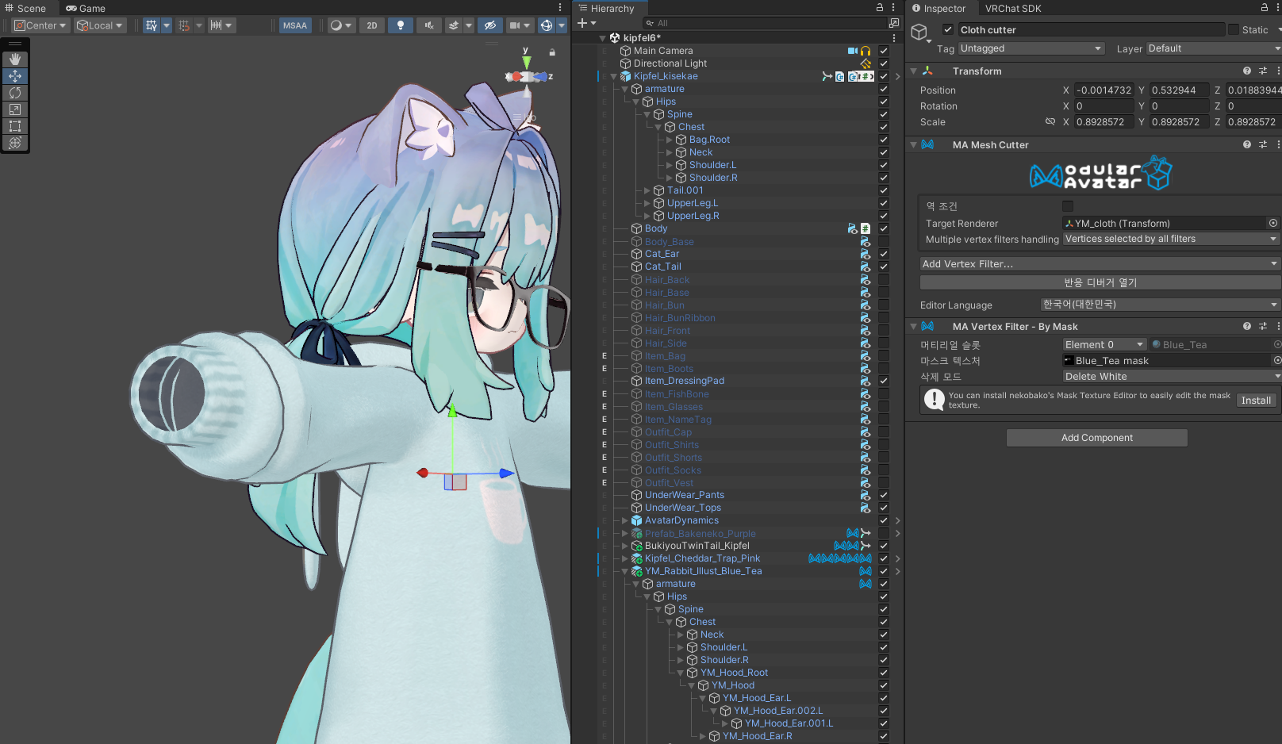This screenshot has height=744, width=1282.
Task: Open Local handle rotation dropdown
Action: 100,25
